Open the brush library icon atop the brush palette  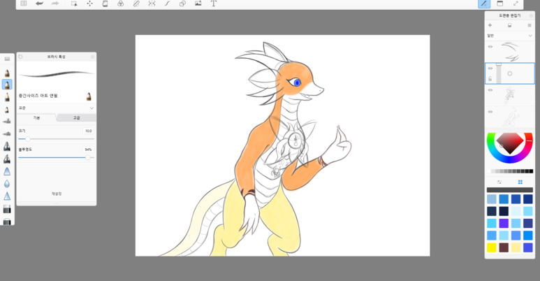(x=7, y=59)
